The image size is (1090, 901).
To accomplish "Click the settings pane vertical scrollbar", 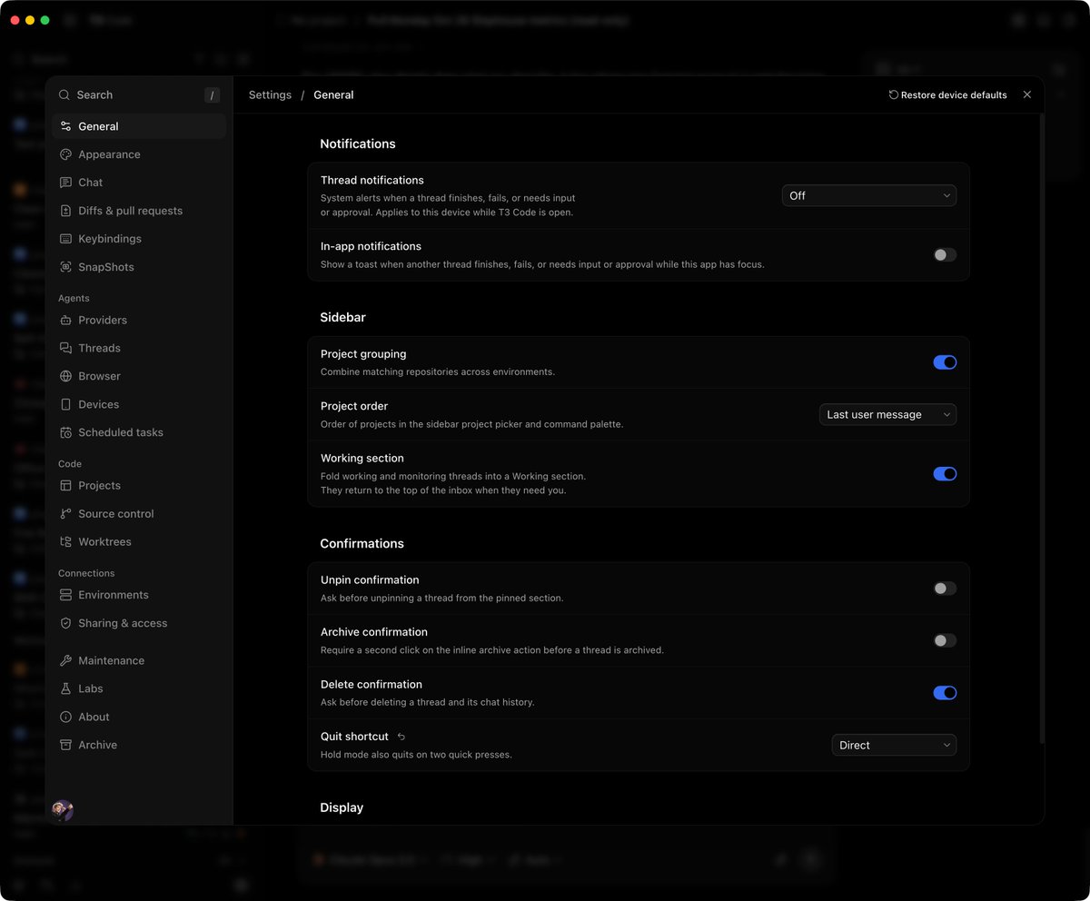I will click(1041, 427).
